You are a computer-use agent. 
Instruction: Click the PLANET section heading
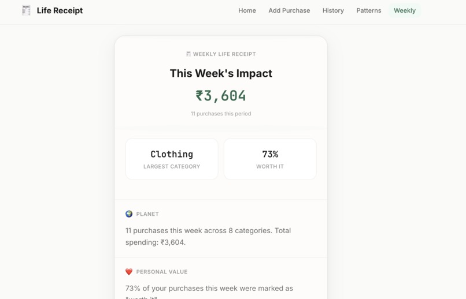(147, 214)
